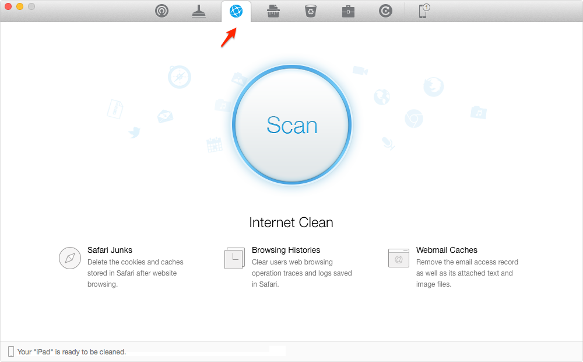Image resolution: width=583 pixels, height=362 pixels.
Task: Click the Webmail Caches @ window icon
Action: coord(399,257)
